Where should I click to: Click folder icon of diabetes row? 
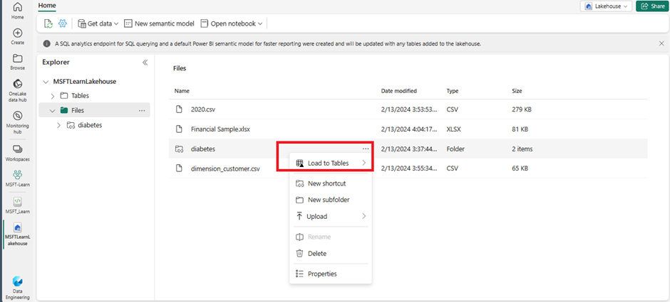click(180, 149)
